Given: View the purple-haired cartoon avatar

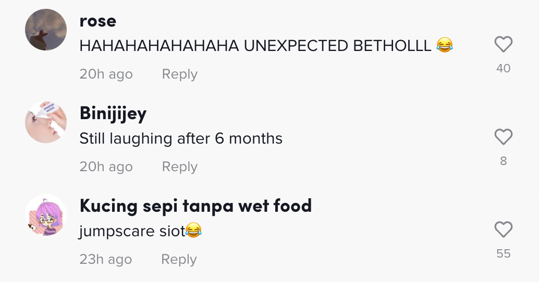Looking at the screenshot, I should click(46, 215).
